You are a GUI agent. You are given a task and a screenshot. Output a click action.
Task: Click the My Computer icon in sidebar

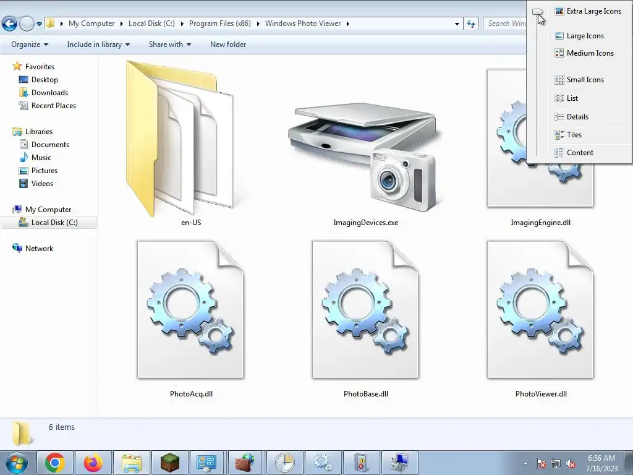click(17, 209)
